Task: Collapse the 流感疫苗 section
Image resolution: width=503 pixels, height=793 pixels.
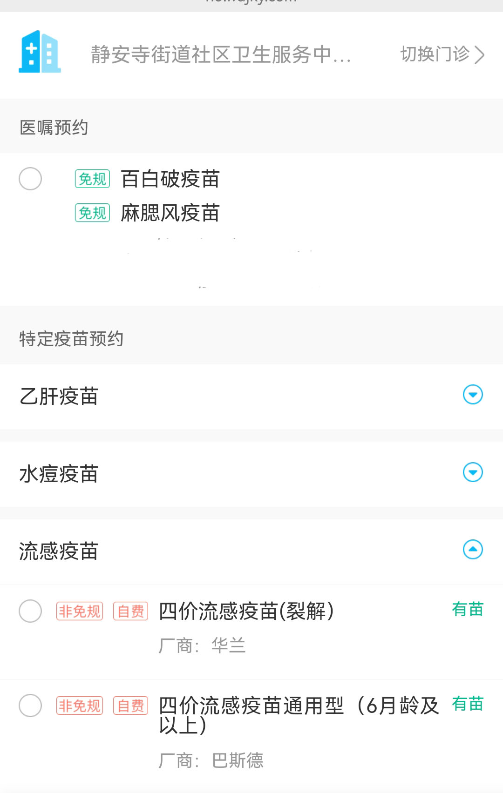Action: [x=473, y=550]
